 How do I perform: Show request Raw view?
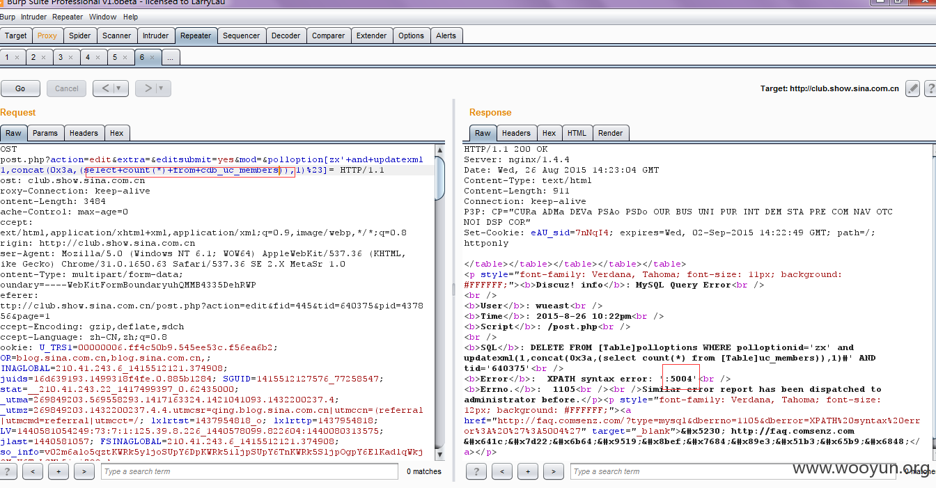click(13, 133)
